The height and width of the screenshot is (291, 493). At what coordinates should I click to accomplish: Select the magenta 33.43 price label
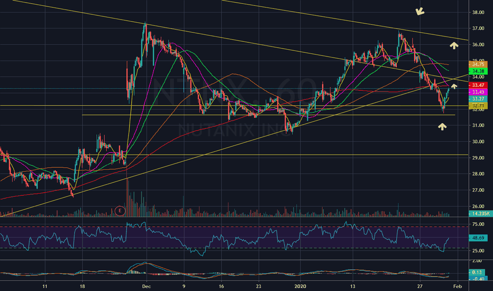coord(478,92)
